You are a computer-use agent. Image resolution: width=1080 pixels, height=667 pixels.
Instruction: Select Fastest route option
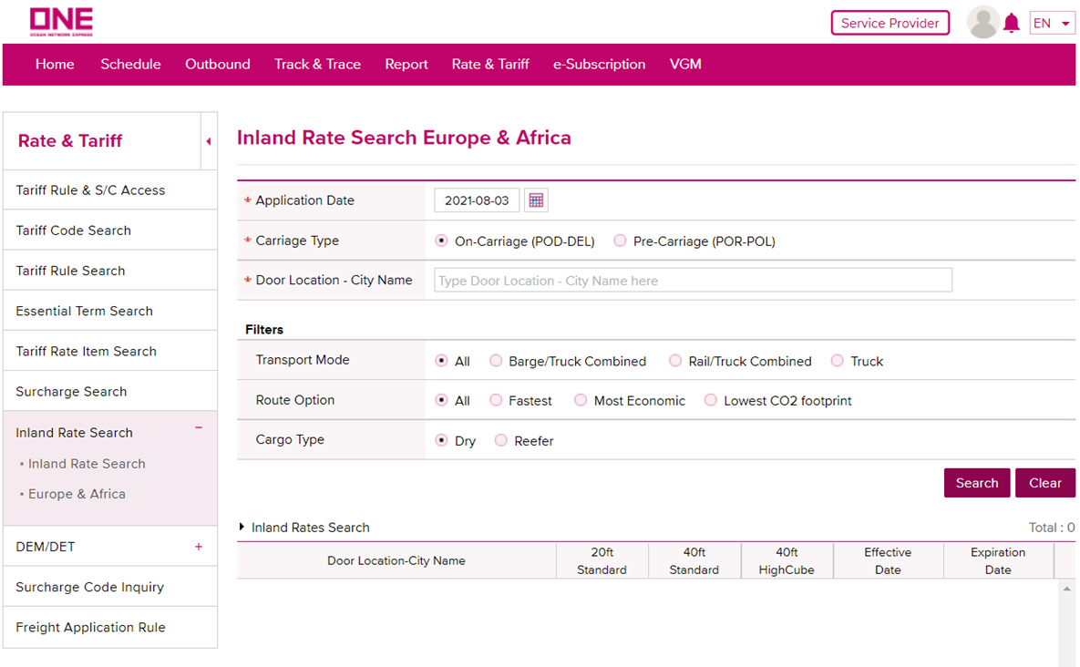pyautogui.click(x=495, y=400)
